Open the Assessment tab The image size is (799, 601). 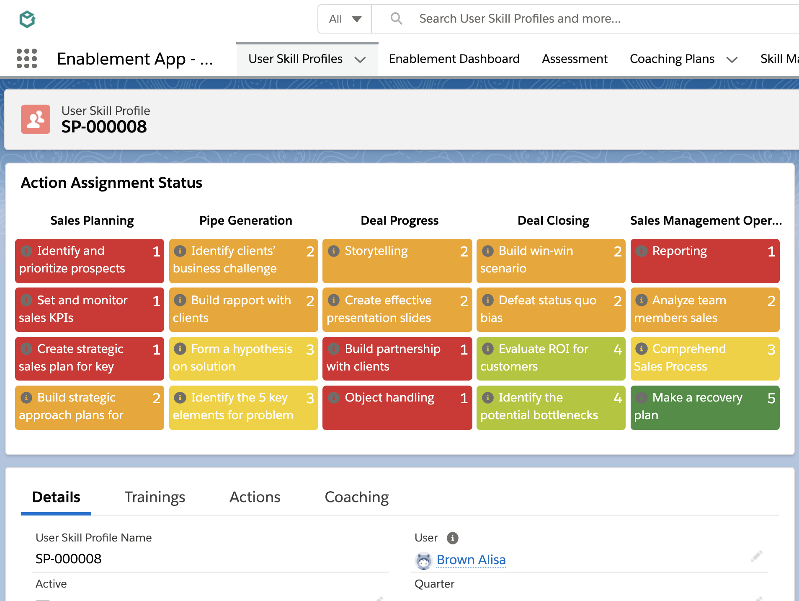coord(575,59)
